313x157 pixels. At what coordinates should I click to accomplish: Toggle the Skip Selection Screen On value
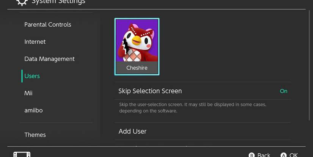click(x=283, y=91)
